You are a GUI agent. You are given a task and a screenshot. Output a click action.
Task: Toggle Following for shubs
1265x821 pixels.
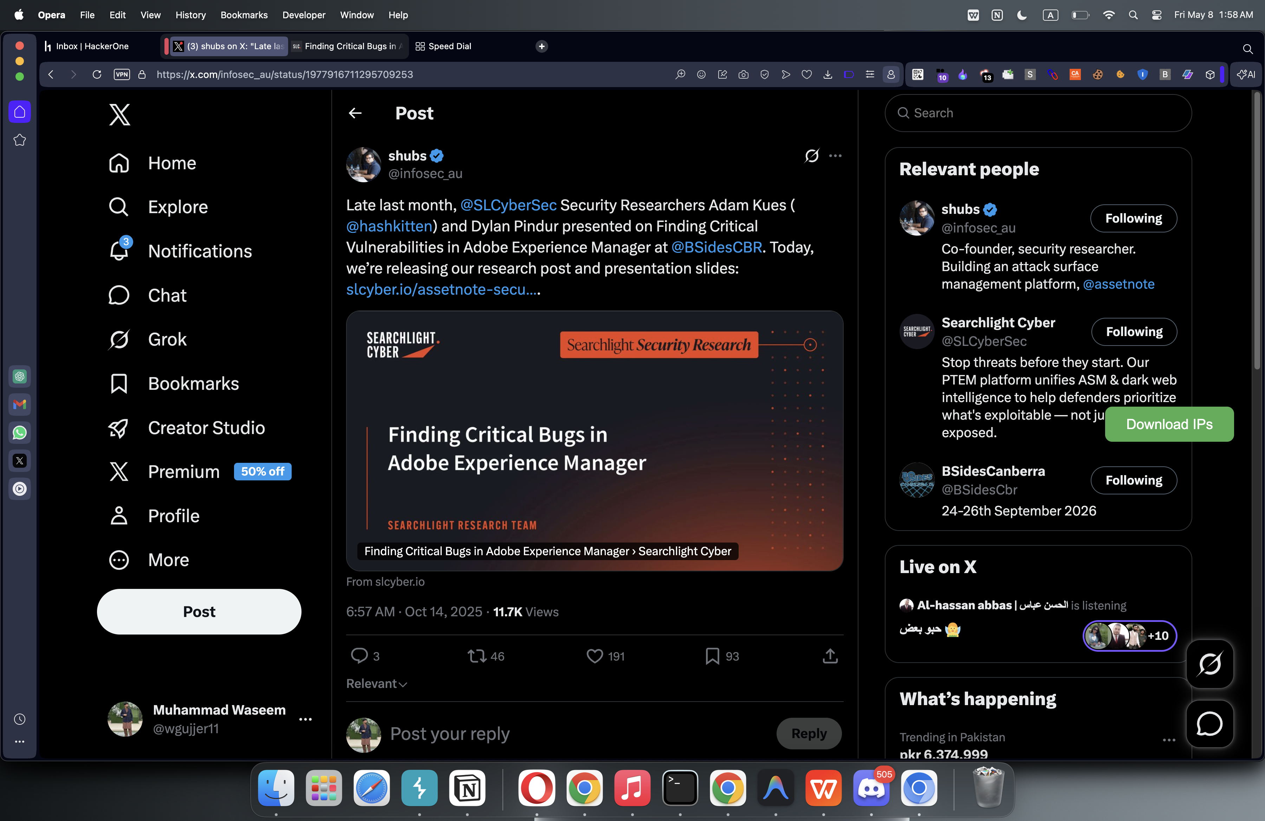click(1133, 218)
